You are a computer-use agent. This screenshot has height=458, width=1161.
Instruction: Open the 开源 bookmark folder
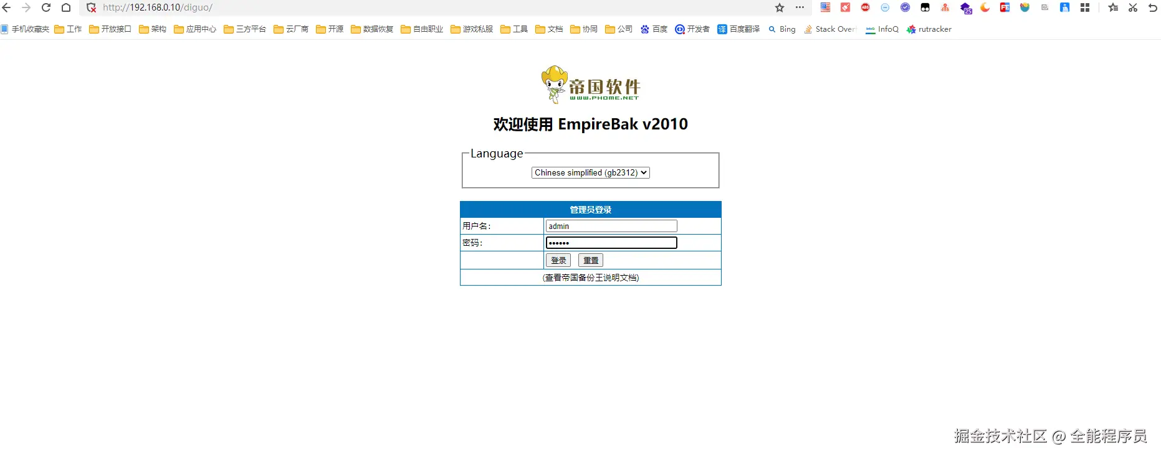click(330, 29)
